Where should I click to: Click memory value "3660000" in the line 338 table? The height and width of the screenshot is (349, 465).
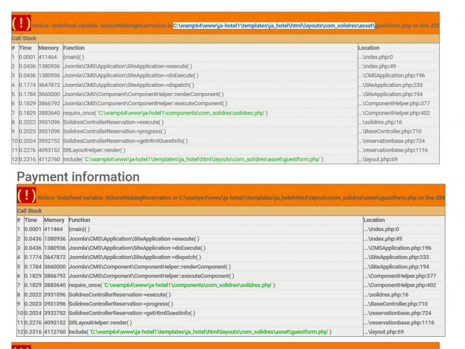tap(55, 266)
